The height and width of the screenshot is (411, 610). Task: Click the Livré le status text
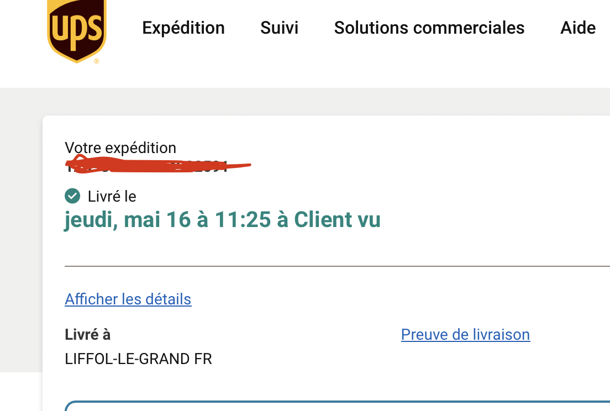point(112,196)
